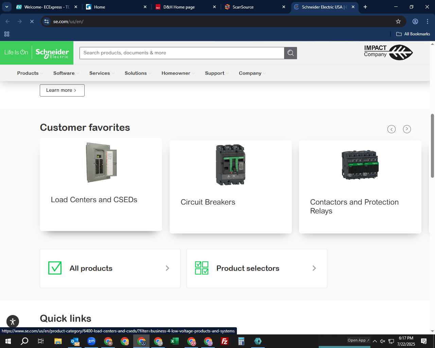Go to previous Customer favorites slide
The width and height of the screenshot is (435, 348).
point(391,129)
